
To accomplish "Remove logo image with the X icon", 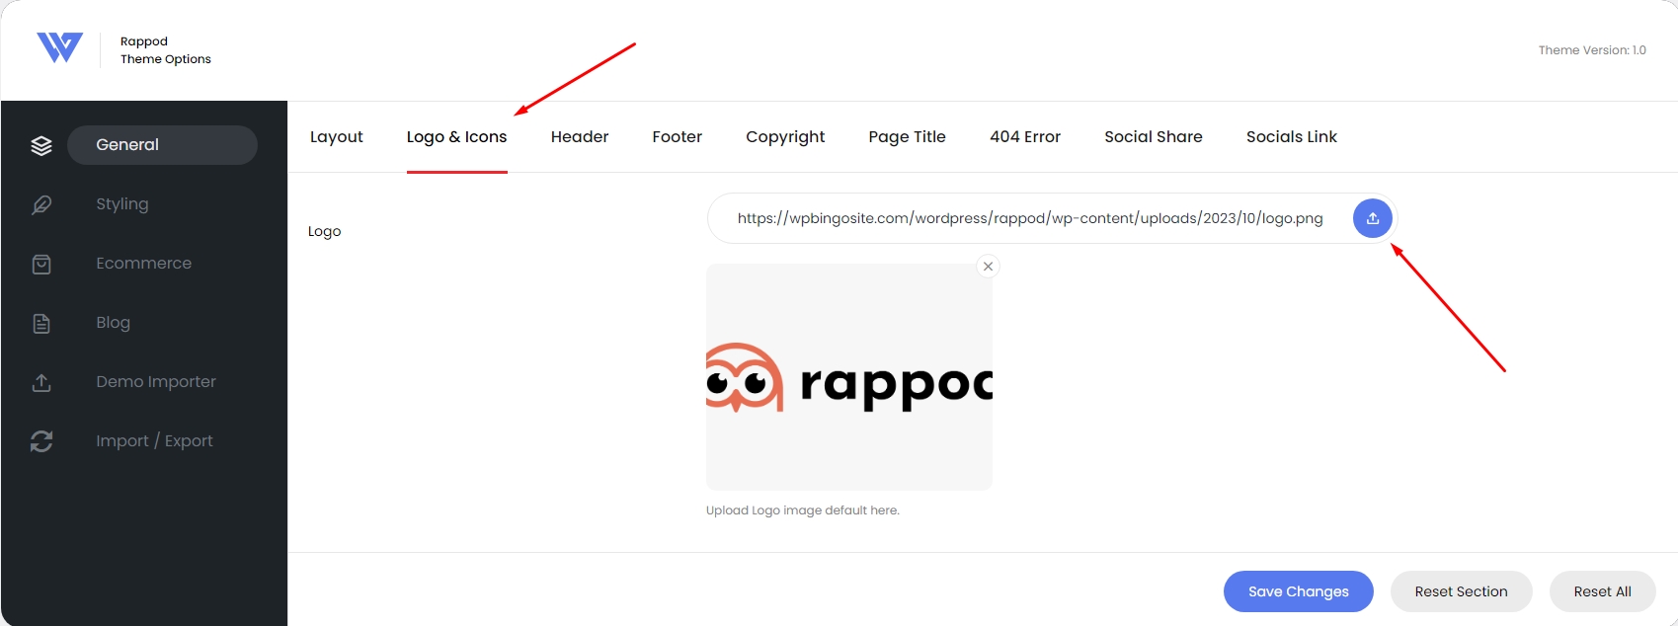I will point(988,266).
